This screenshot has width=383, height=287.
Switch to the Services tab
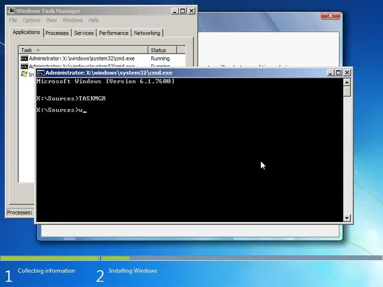84,33
